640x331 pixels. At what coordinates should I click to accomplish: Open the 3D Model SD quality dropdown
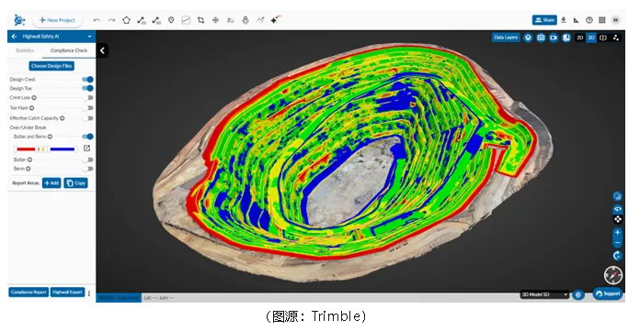pos(544,294)
